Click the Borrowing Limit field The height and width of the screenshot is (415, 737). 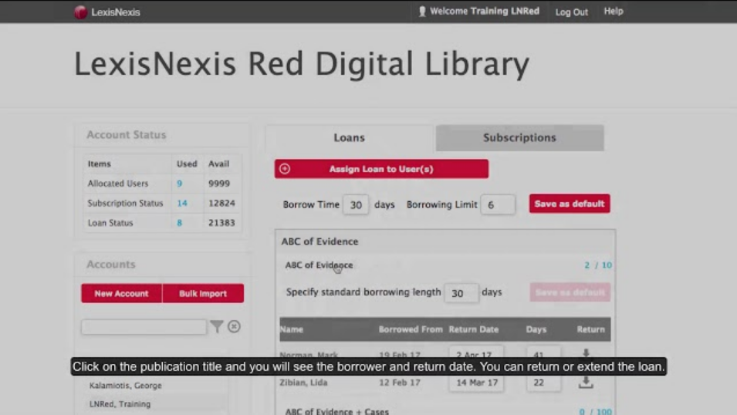tap(498, 204)
